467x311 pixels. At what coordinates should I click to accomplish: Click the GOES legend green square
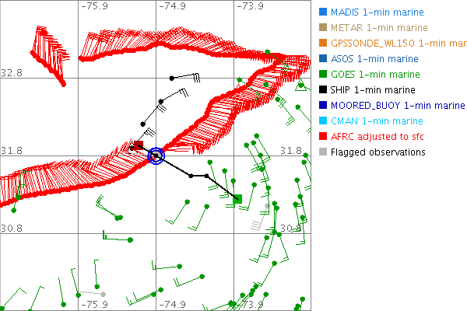click(x=323, y=74)
